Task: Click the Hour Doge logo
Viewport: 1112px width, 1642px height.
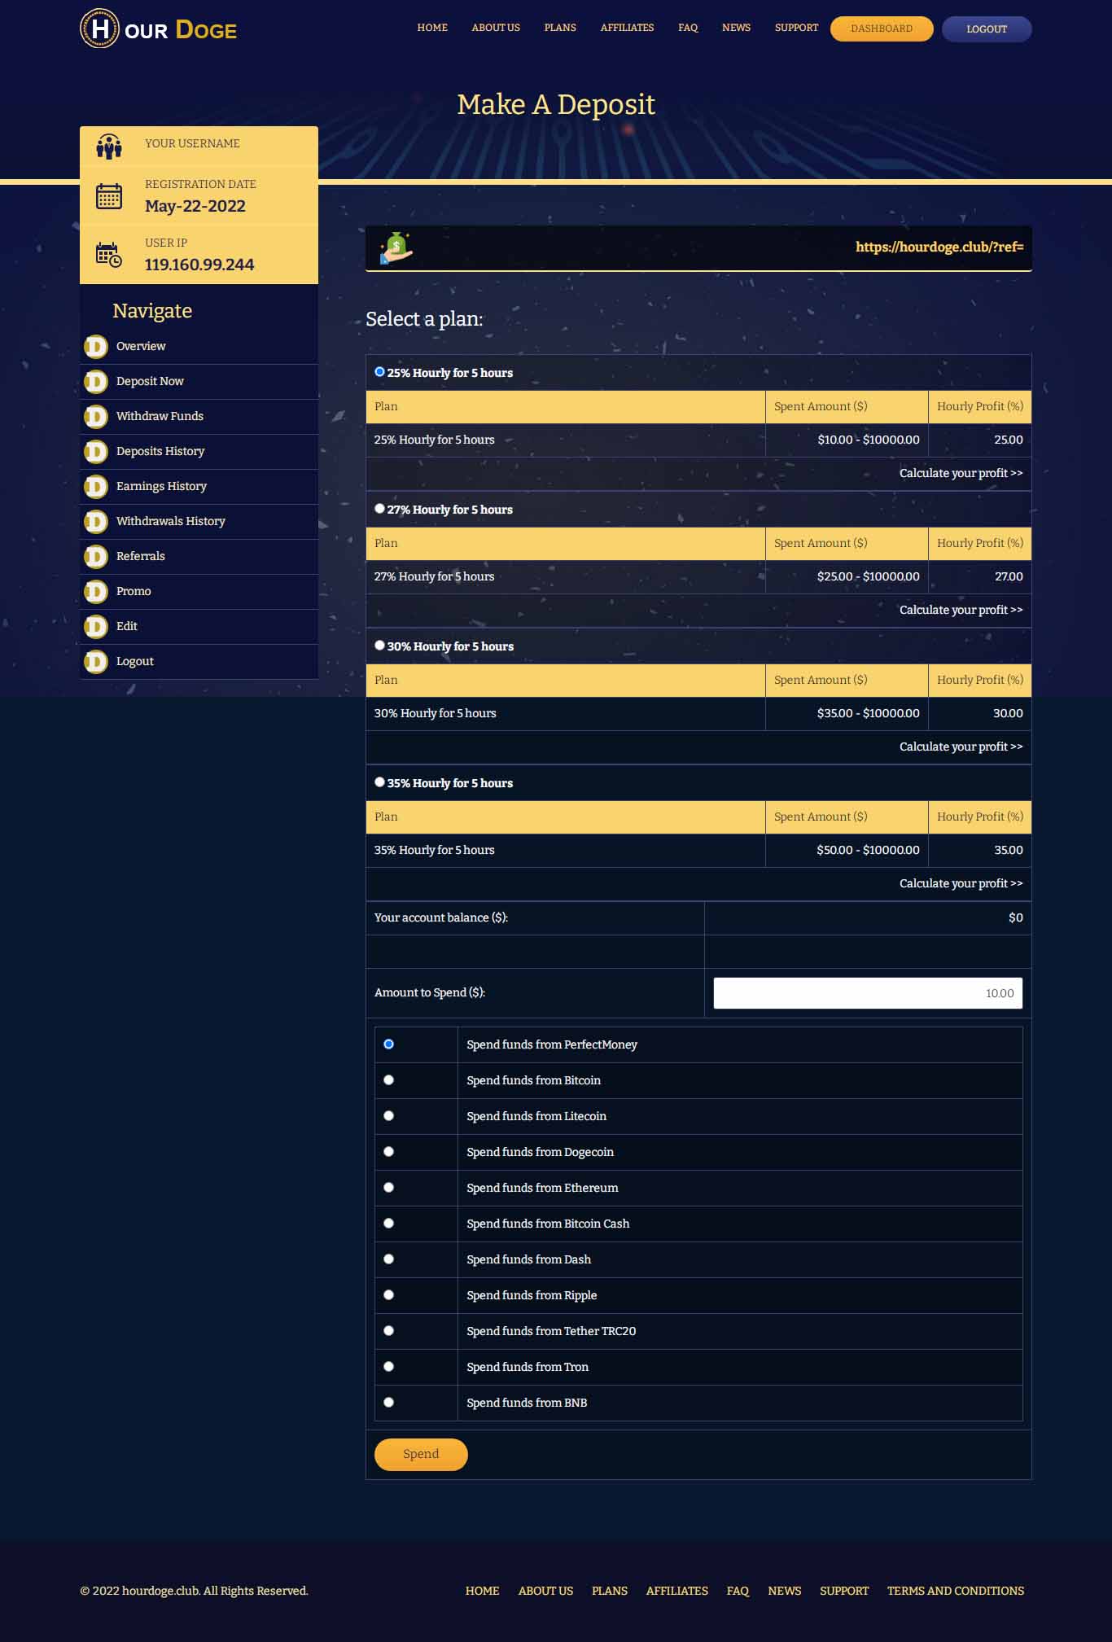Action: pyautogui.click(x=159, y=28)
